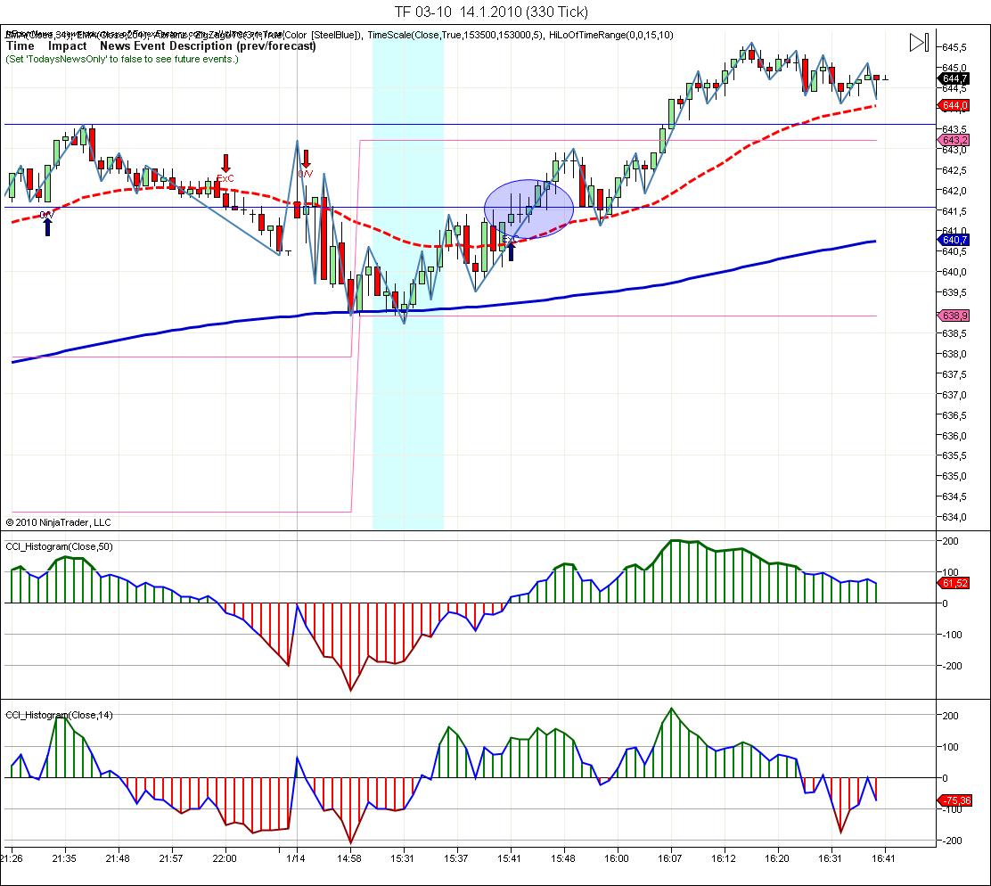This screenshot has width=991, height=886.
Task: Click the 21:48 time axis label
Action: (118, 858)
